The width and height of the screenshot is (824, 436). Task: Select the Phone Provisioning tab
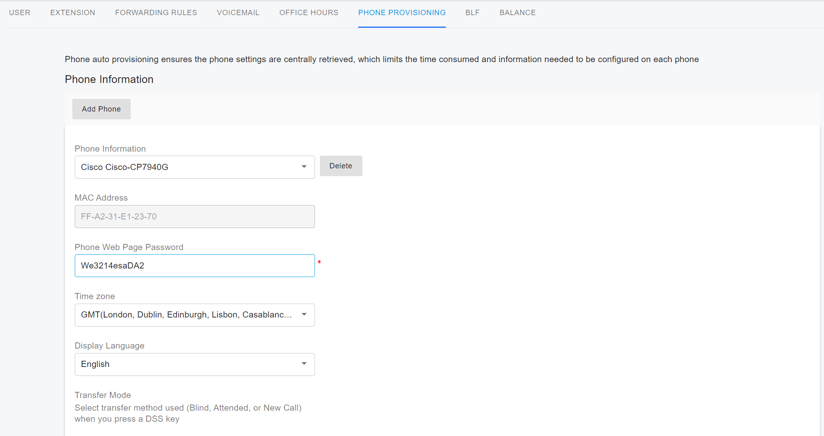click(x=402, y=13)
